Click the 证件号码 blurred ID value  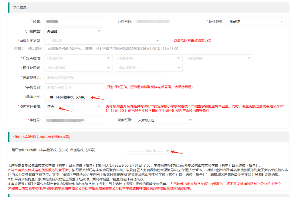[x=153, y=22]
